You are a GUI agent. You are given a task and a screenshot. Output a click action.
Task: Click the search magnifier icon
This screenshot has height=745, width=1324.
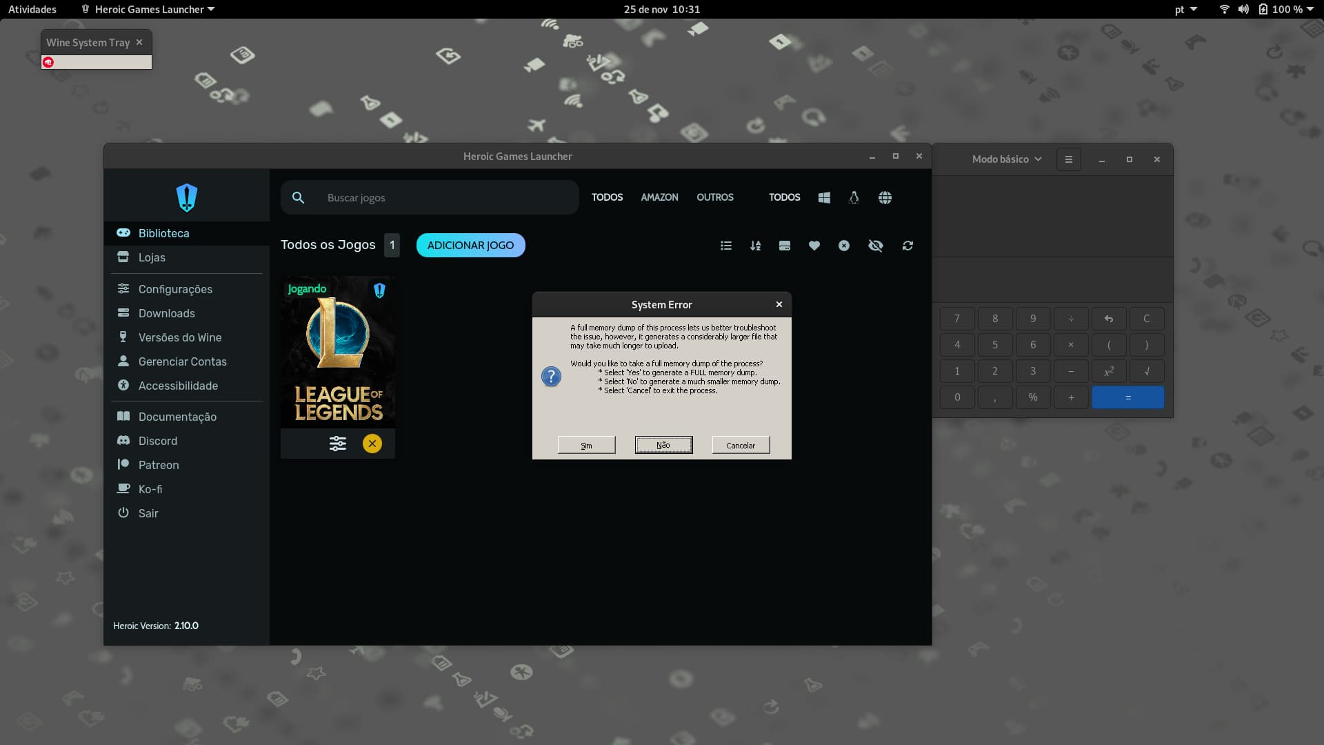(298, 198)
